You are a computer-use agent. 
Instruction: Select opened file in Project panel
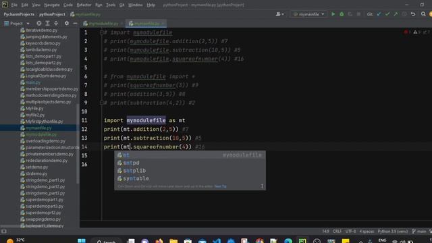(39, 24)
